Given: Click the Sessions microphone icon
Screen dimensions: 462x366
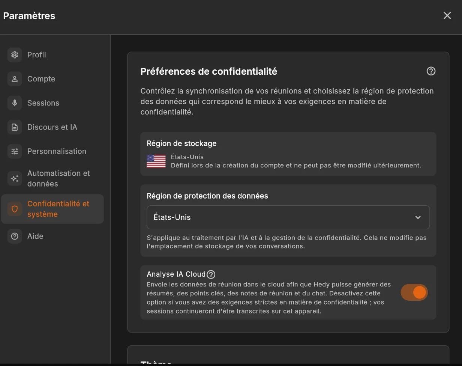Looking at the screenshot, I should click(x=15, y=103).
